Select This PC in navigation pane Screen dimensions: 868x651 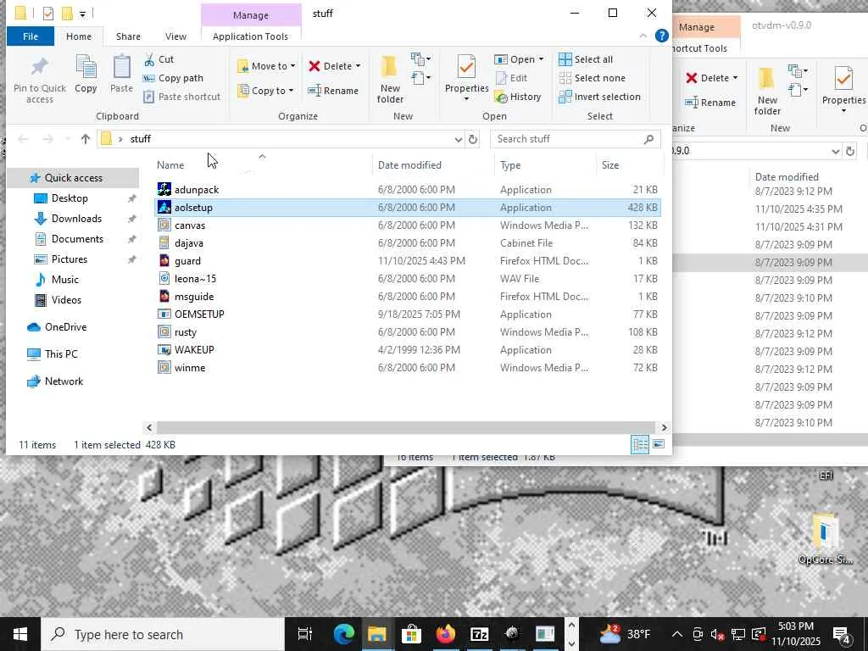[x=61, y=353]
